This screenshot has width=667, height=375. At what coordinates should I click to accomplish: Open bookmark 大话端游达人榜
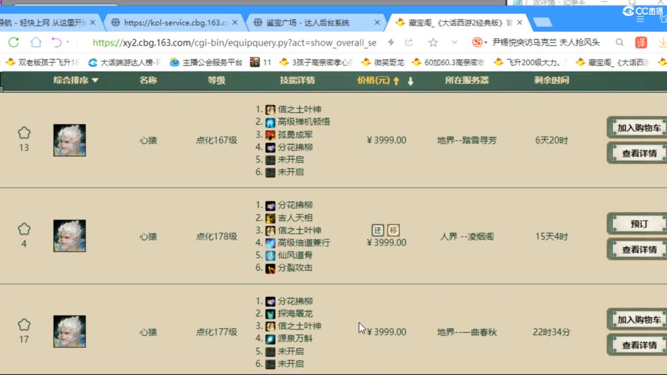125,63
